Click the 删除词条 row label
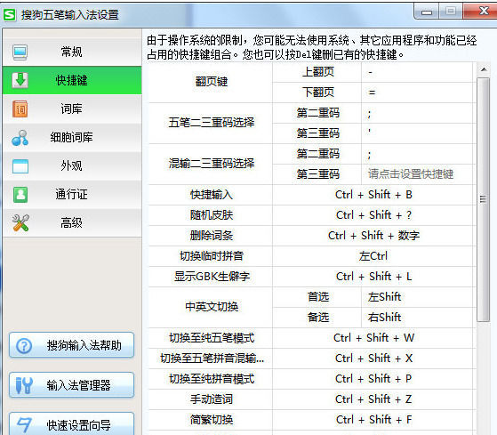Viewport: 497px width, 435px height. pos(212,236)
